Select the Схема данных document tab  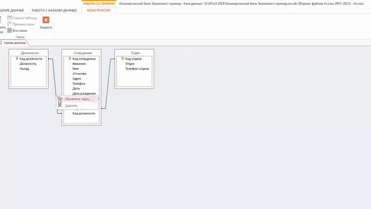[x=14, y=43]
